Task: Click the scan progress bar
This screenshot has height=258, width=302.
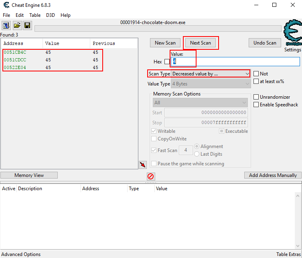Action: [x=158, y=28]
